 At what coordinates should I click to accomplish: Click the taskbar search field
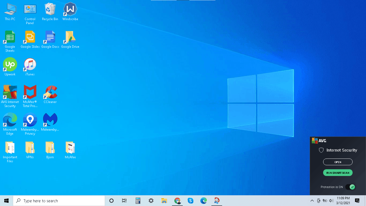[59, 200]
